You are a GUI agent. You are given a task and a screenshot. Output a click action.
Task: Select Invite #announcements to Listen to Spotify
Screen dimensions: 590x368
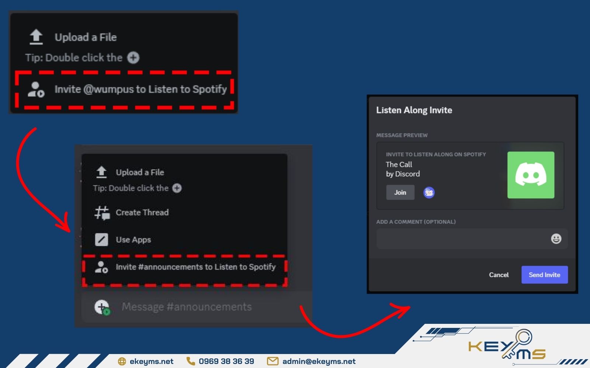(195, 267)
